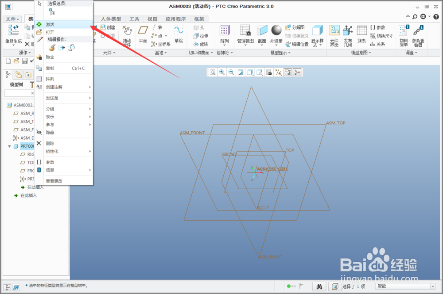Toggle spin center in the graphics toolbar
Viewport: 443px width, 294px height.
coord(297,73)
